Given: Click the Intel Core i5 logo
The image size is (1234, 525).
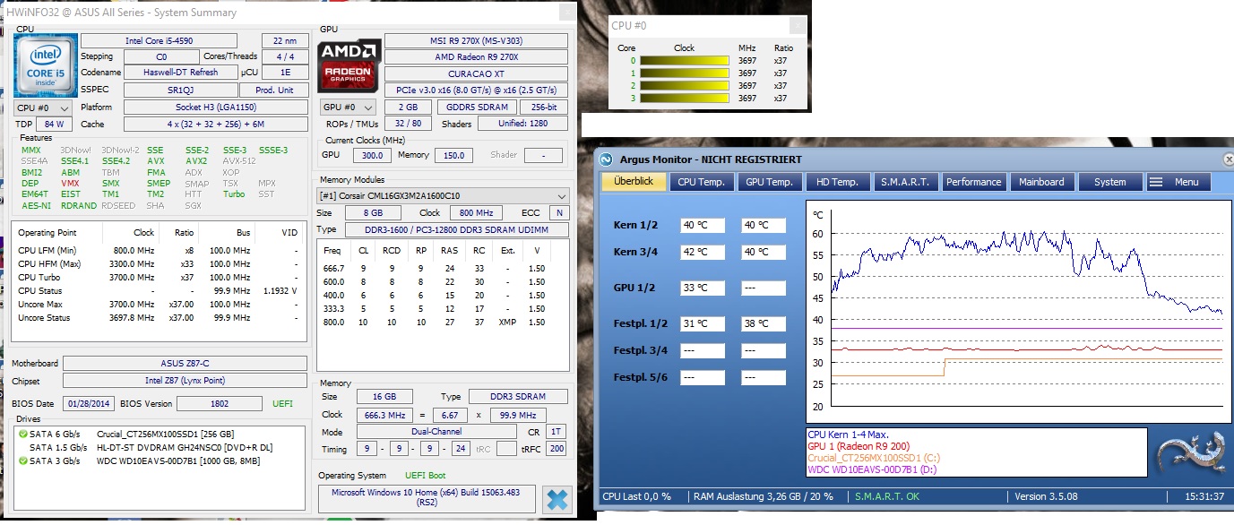Looking at the screenshot, I should click(45, 65).
